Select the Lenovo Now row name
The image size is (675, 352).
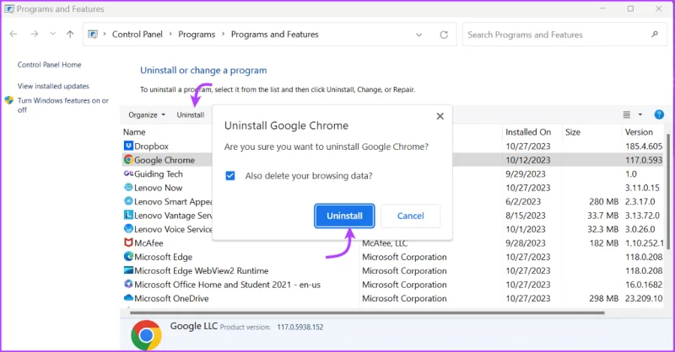[x=158, y=188]
